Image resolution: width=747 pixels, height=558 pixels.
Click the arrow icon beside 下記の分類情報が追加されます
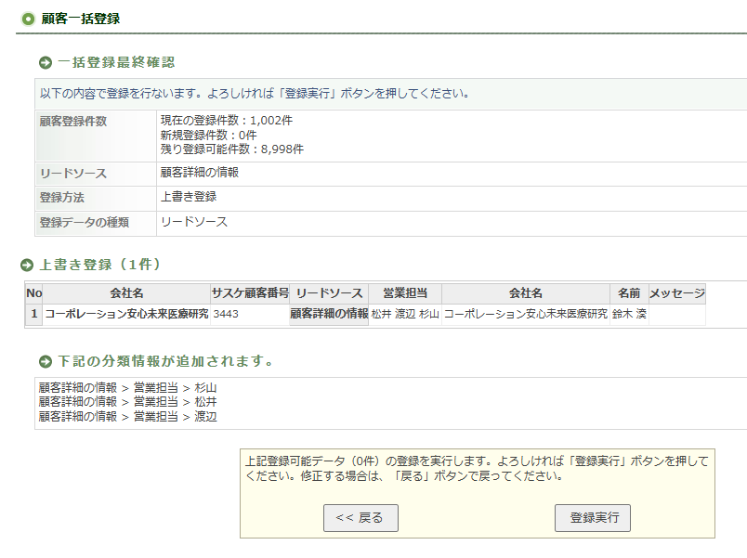46,361
